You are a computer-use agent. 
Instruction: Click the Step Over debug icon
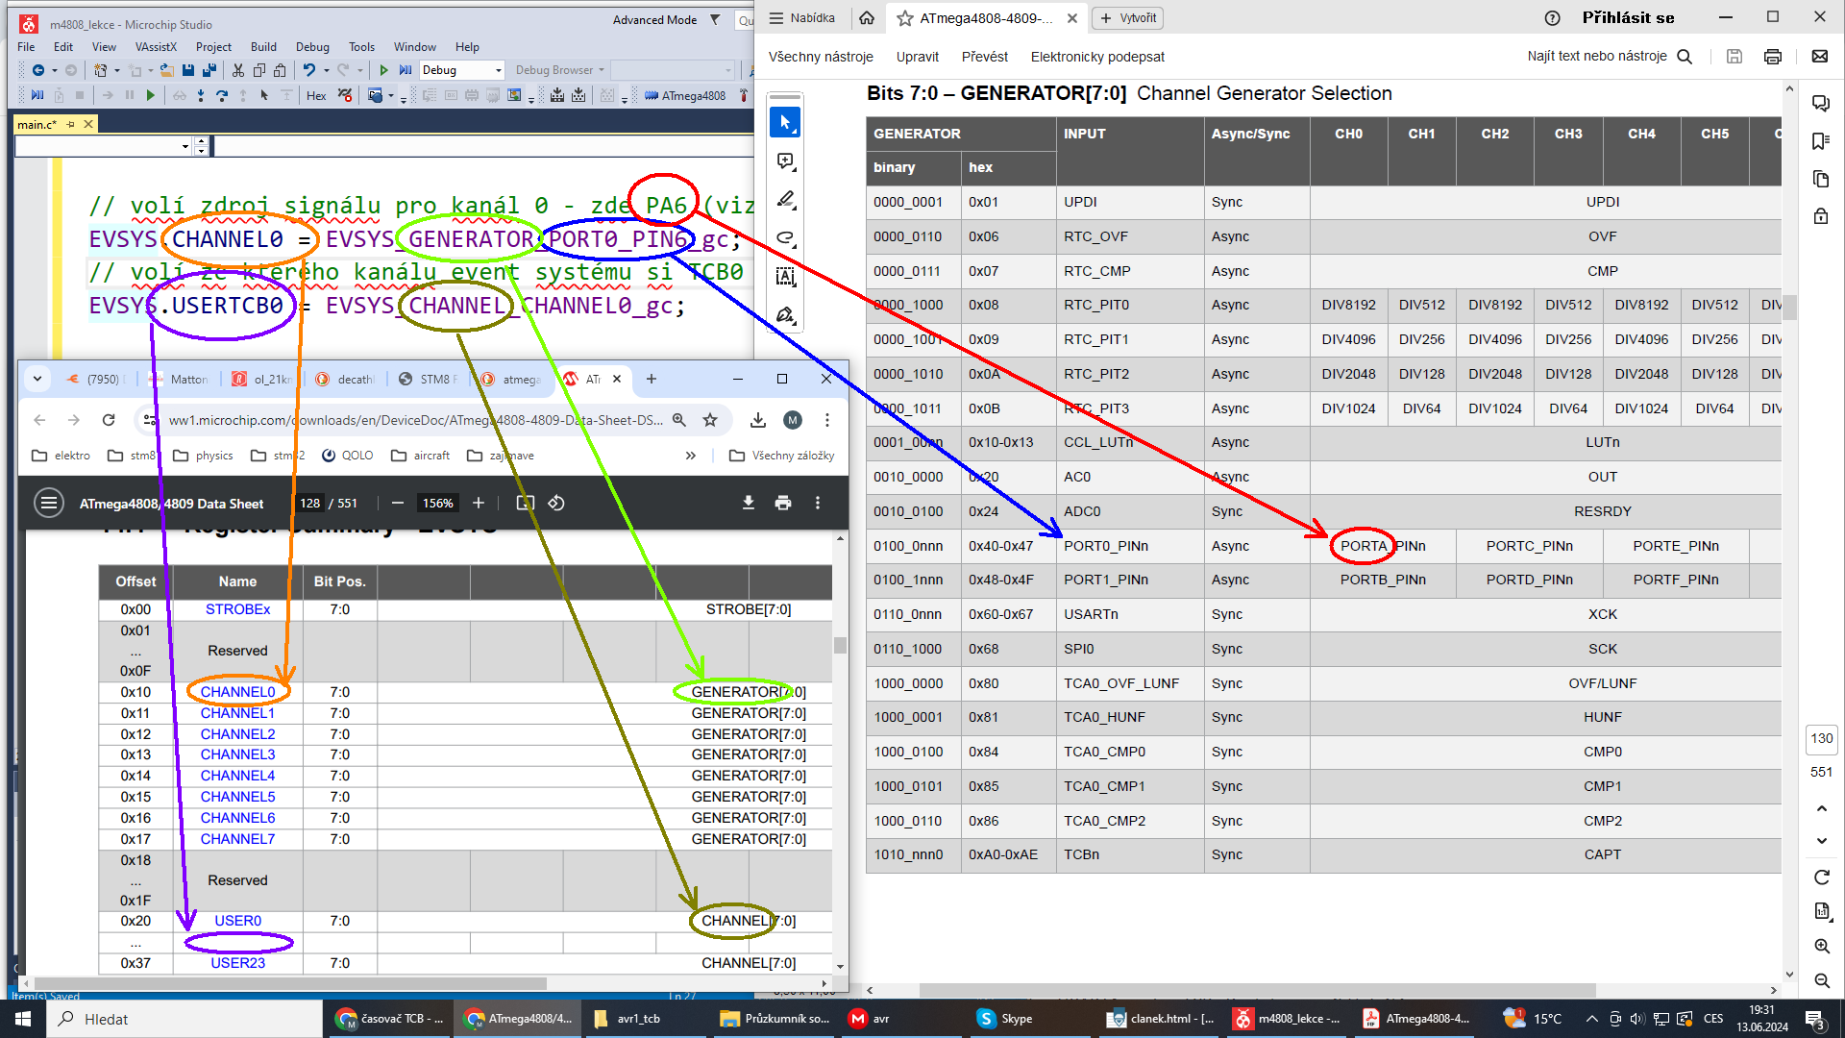click(222, 95)
